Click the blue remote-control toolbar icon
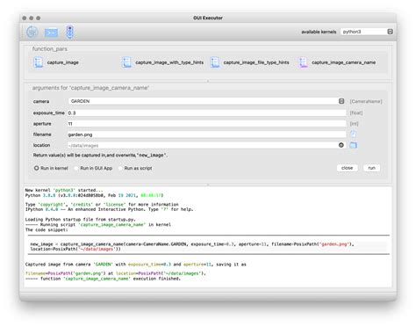The height and width of the screenshot is (327, 416). pos(69,32)
